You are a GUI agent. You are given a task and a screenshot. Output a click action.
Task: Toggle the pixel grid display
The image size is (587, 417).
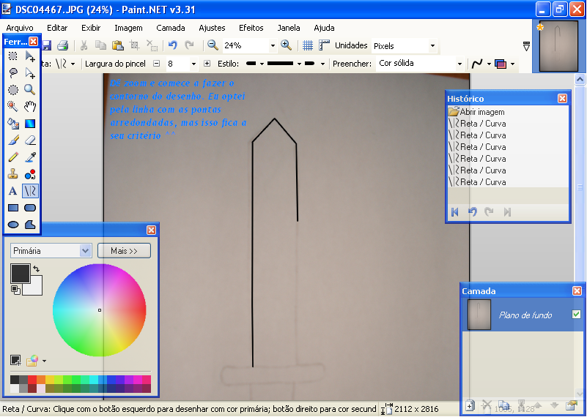pos(308,45)
